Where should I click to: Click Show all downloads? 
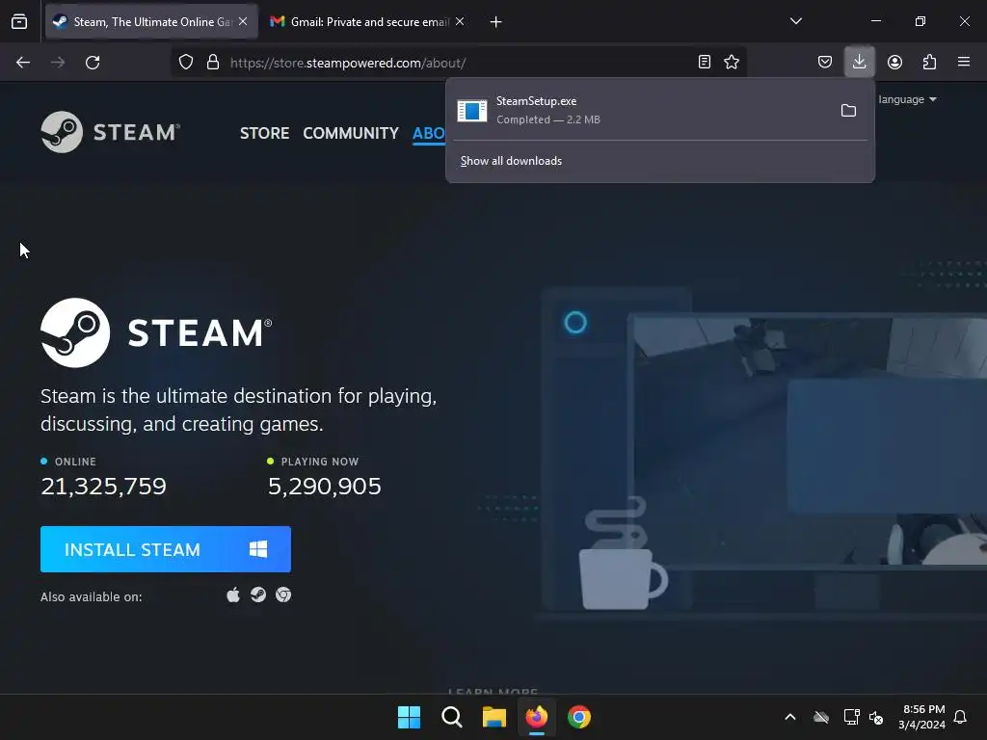tap(511, 161)
